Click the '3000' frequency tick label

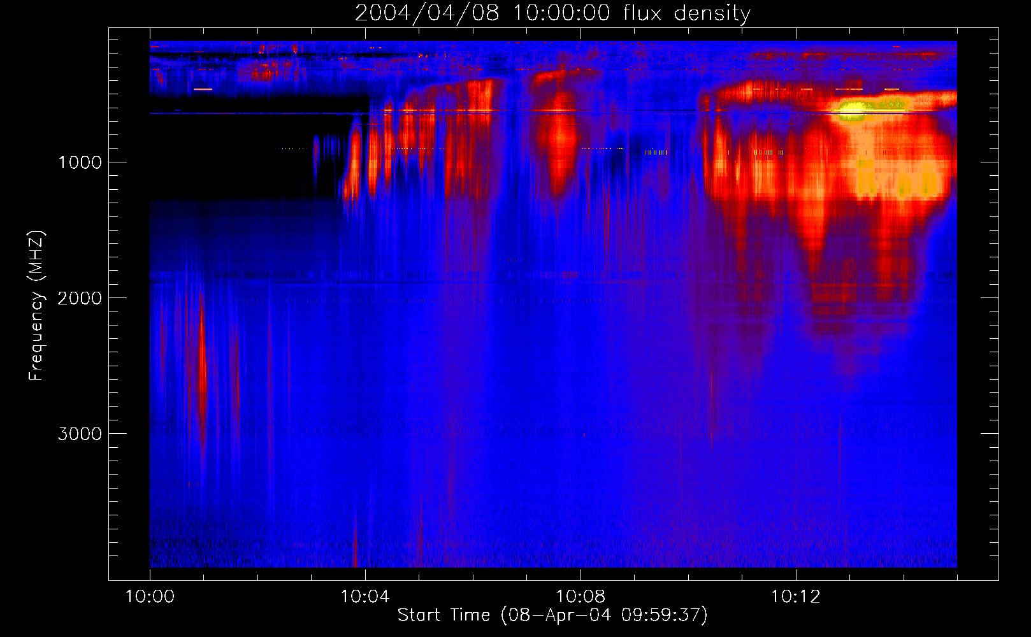point(80,434)
